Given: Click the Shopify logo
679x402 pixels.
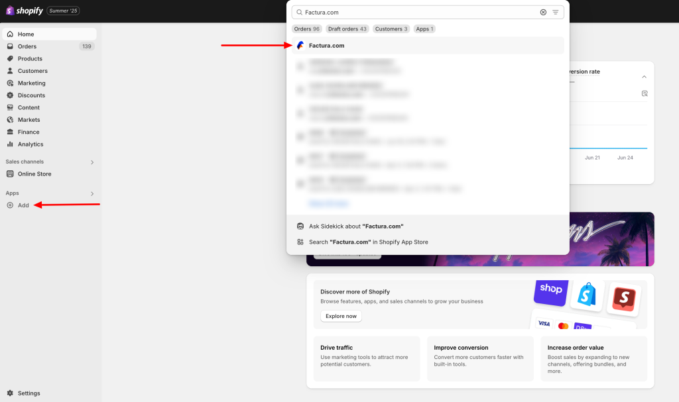Looking at the screenshot, I should point(25,11).
